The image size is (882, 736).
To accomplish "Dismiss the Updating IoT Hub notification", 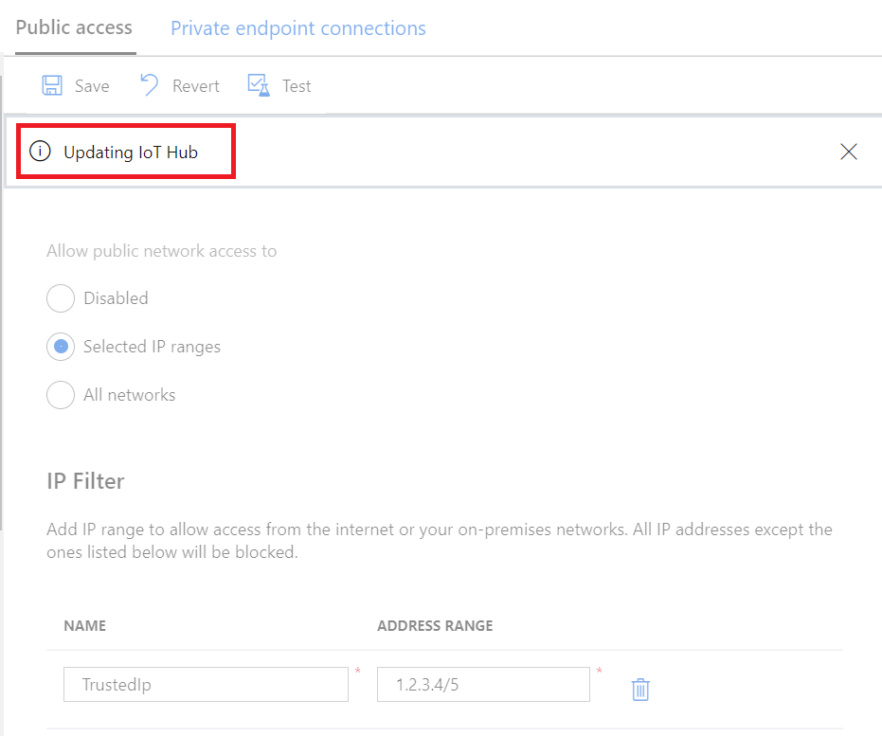I will (x=849, y=152).
